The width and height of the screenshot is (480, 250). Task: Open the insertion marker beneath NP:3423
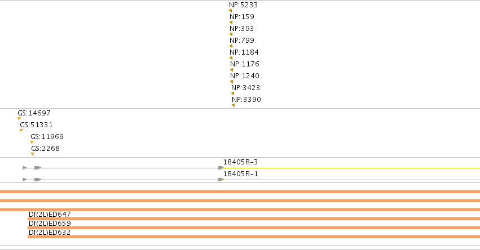coord(232,93)
